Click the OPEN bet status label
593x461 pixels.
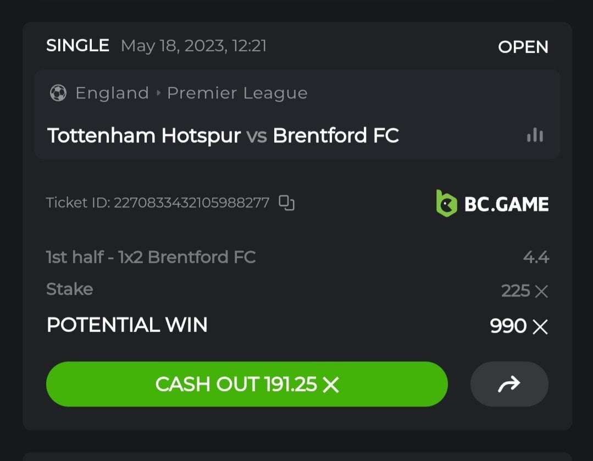523,47
